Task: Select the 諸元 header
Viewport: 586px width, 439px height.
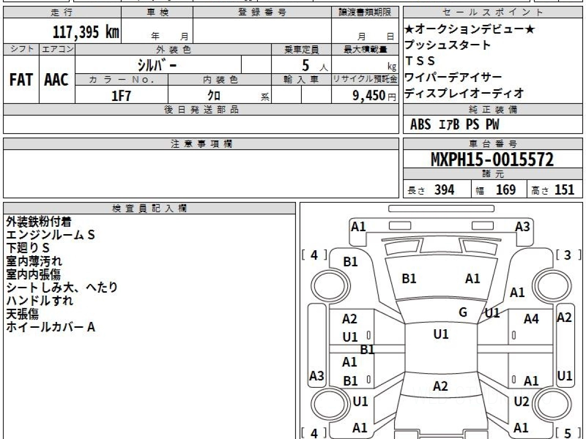Action: [493, 174]
